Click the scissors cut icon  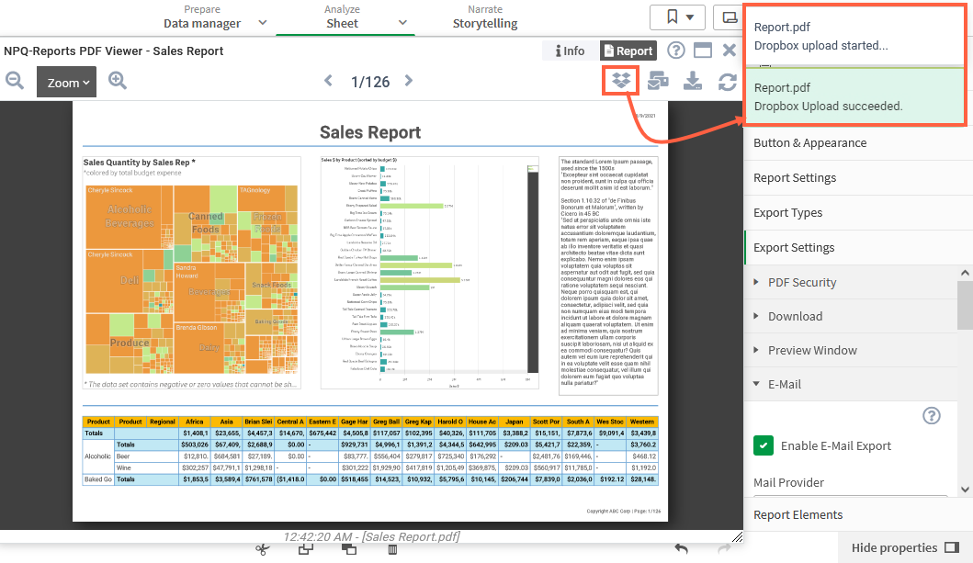(263, 549)
